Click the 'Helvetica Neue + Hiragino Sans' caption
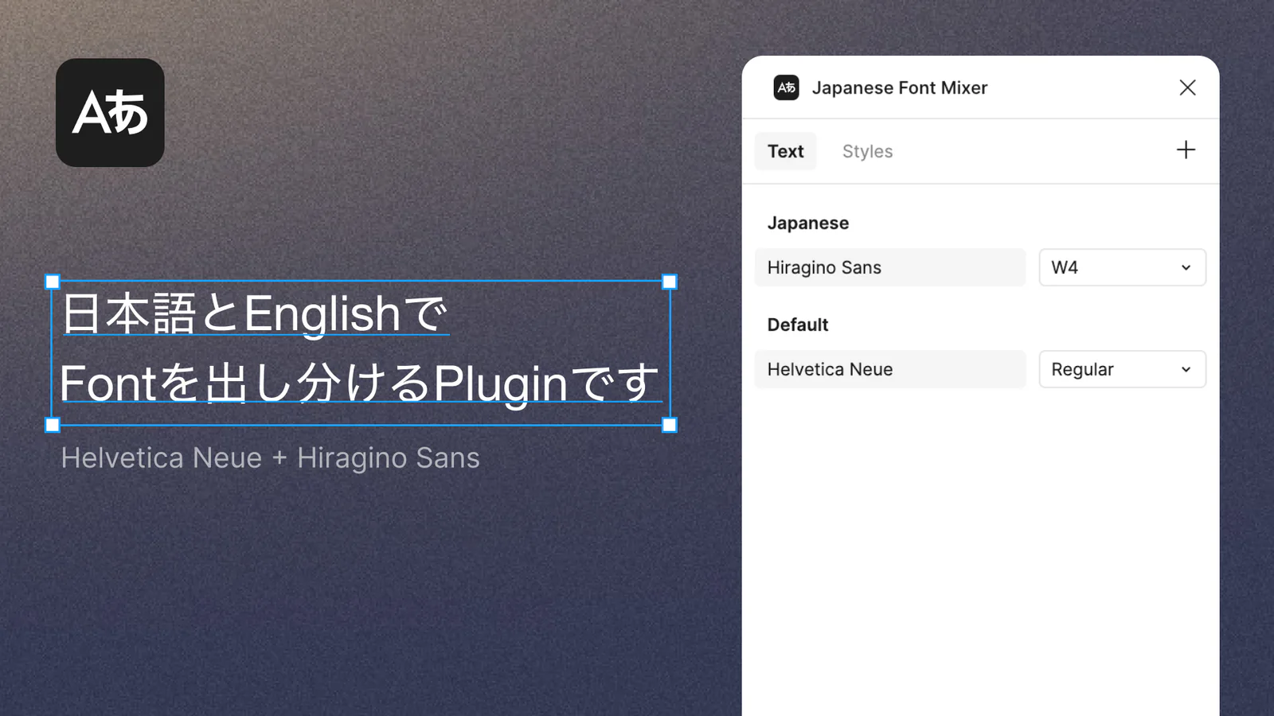Screen dimensions: 1274x716 coord(271,458)
